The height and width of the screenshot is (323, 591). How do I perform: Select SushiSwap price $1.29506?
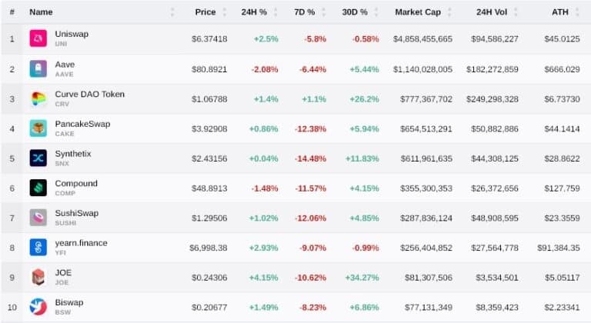click(209, 218)
